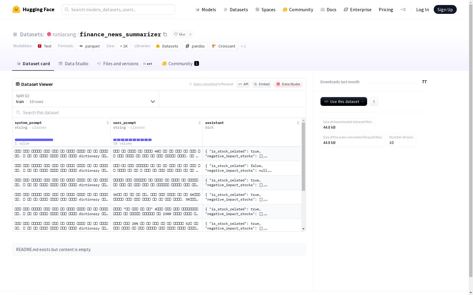Click the Datasets: breadcrumb link
The height and width of the screenshot is (295, 473).
[32, 34]
